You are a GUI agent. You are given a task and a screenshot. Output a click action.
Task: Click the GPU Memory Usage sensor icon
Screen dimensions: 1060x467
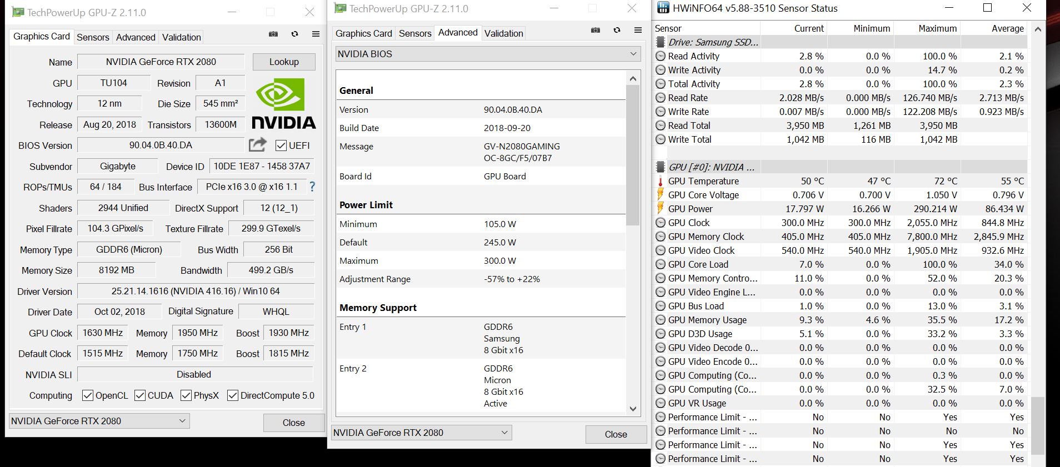(x=661, y=320)
